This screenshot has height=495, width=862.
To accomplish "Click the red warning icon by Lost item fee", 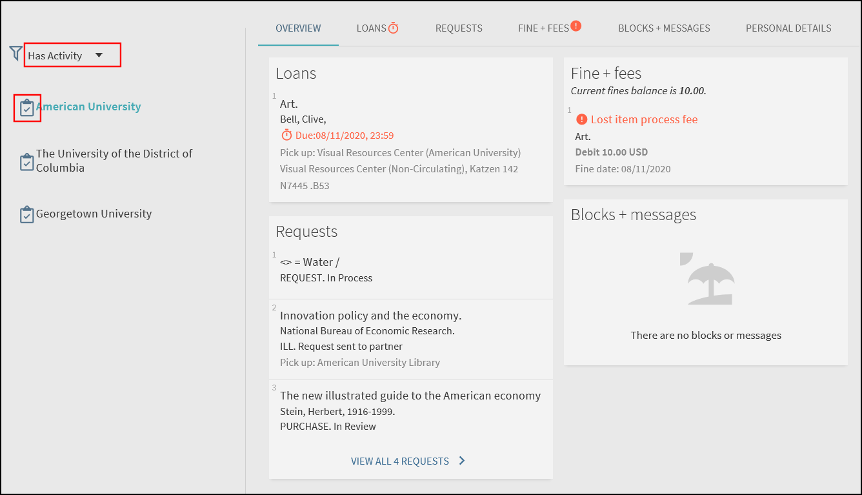I will [582, 119].
